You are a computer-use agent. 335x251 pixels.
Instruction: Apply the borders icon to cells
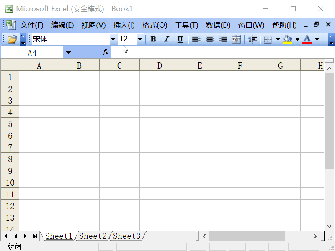(267, 39)
